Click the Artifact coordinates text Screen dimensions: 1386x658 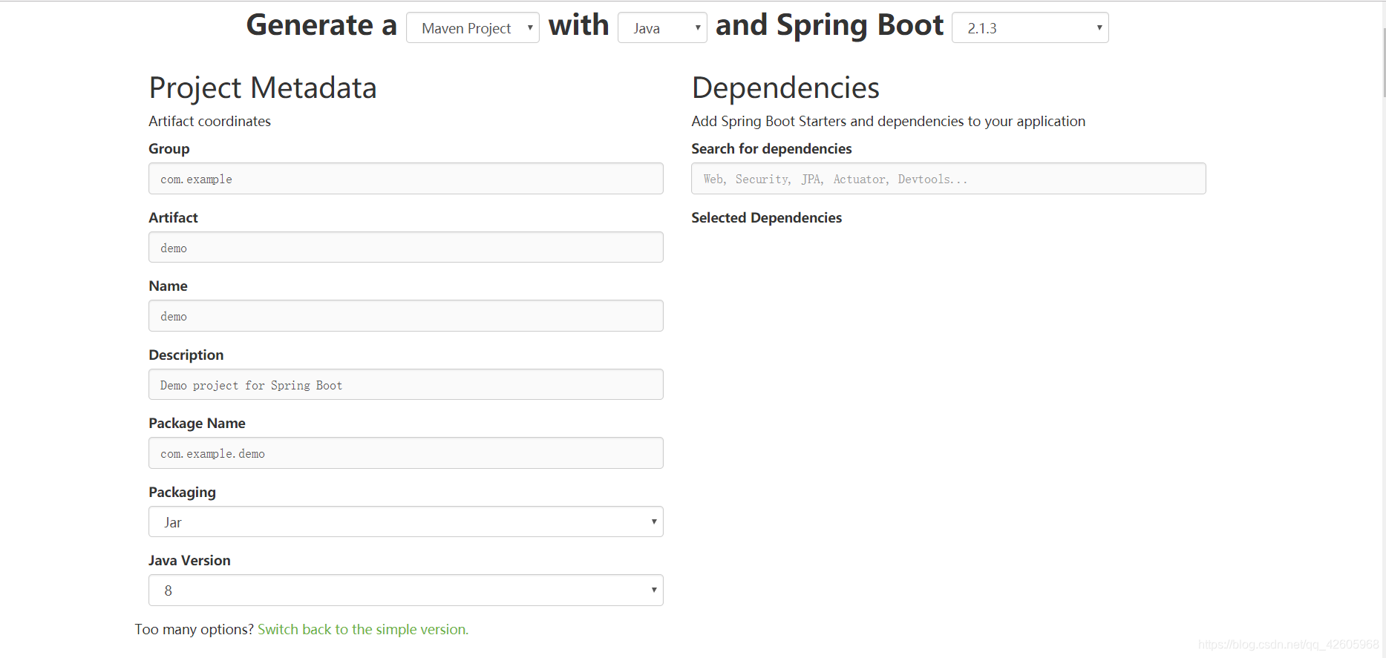coord(209,121)
